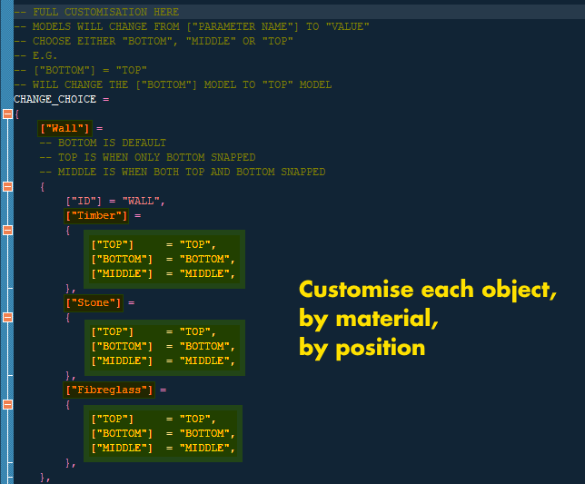Collapse the CHANGE_CHOICE table fold marker
The image size is (585, 484).
pos(7,114)
